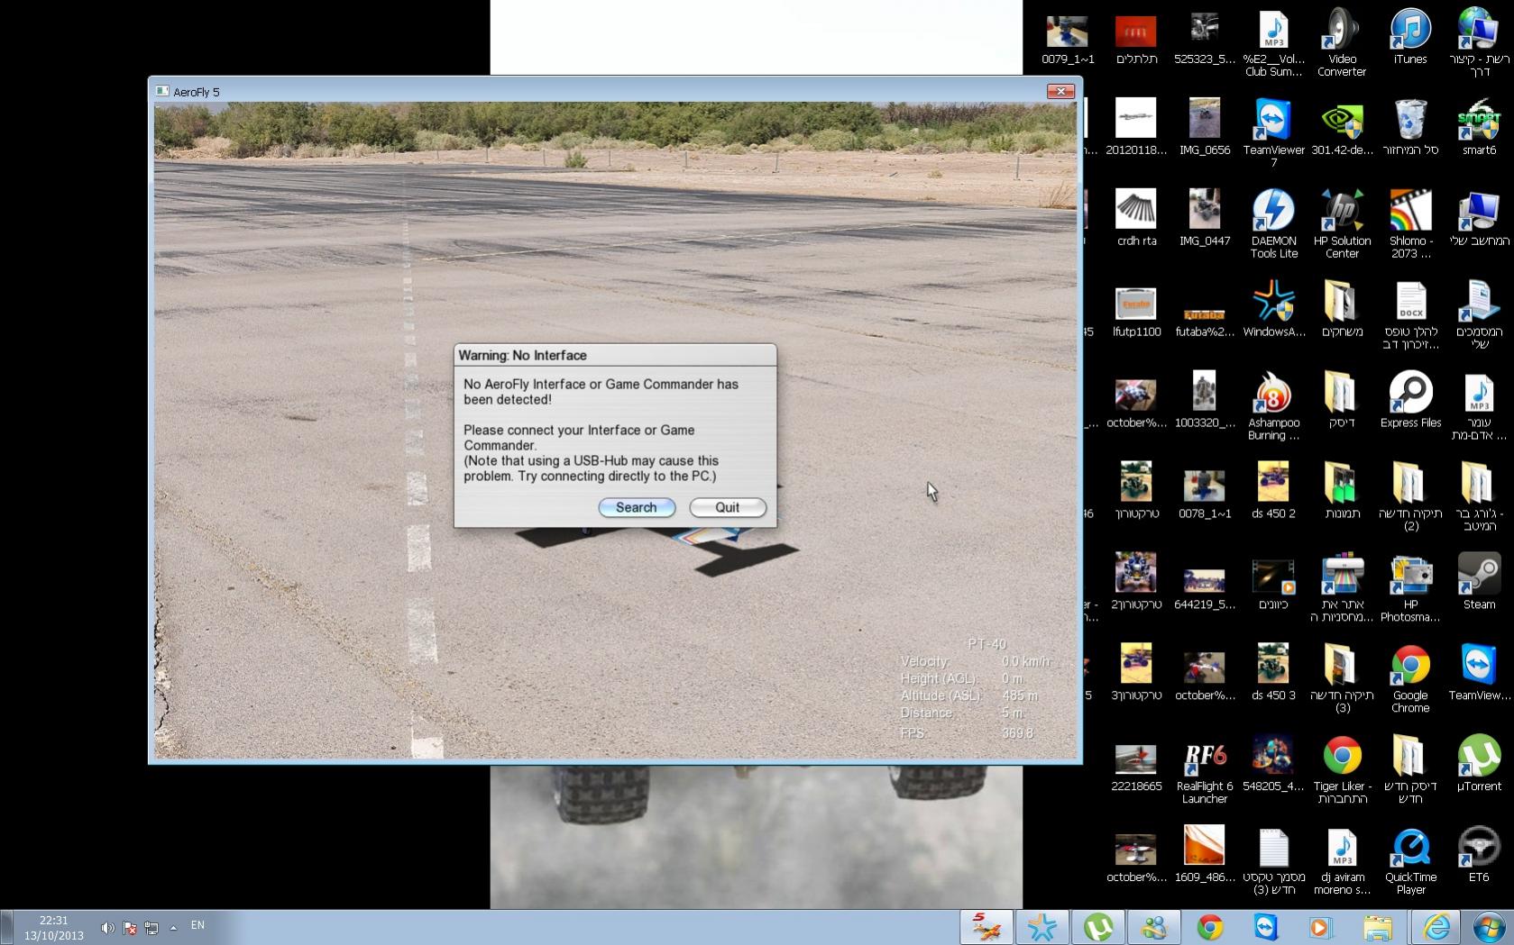The height and width of the screenshot is (945, 1514).
Task: Select ds 450 2 image thumbnail
Action: [1273, 490]
